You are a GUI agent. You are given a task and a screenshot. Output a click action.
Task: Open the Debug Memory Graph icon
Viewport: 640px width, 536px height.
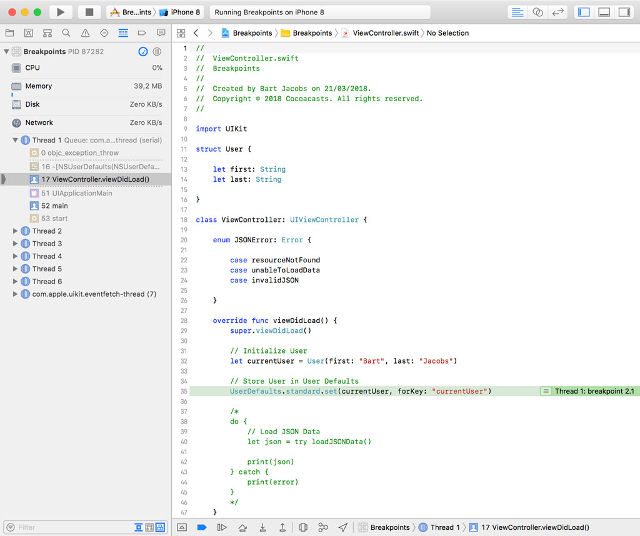[323, 527]
